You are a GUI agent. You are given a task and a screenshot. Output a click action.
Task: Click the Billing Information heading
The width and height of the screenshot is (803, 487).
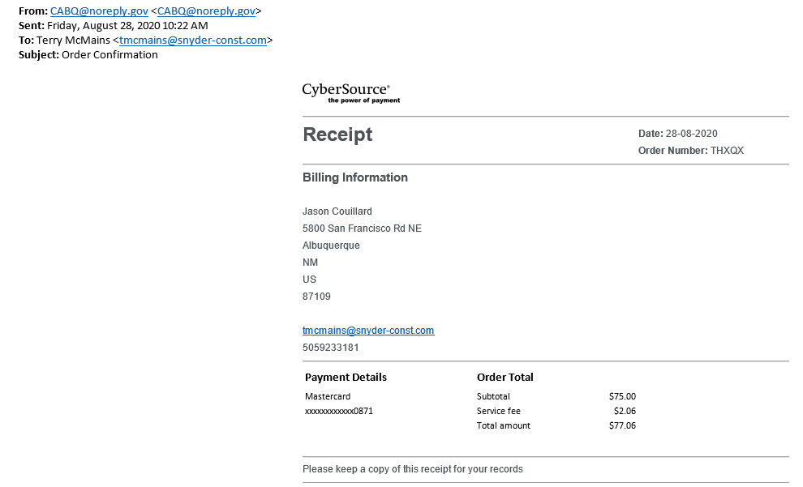pyautogui.click(x=355, y=177)
